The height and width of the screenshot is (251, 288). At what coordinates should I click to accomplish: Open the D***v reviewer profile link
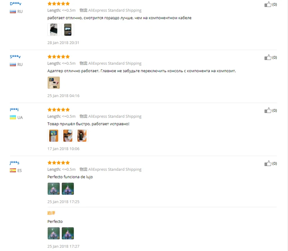[15, 4]
